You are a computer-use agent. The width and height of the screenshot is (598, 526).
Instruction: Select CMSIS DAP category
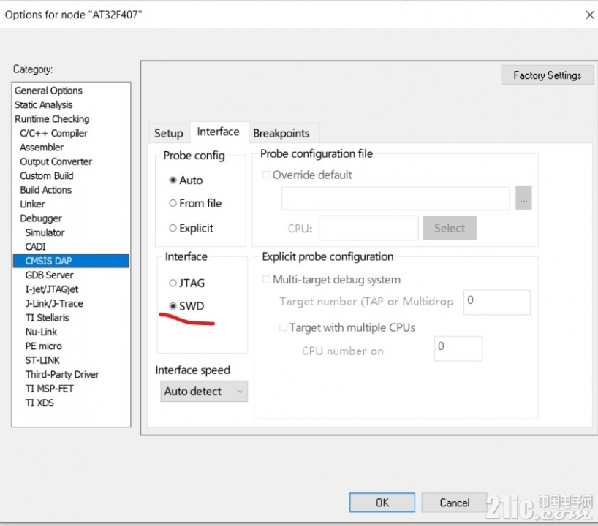click(71, 261)
